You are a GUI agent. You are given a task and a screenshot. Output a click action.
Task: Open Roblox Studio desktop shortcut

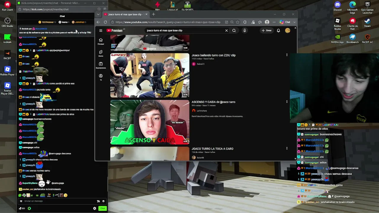(x=338, y=24)
